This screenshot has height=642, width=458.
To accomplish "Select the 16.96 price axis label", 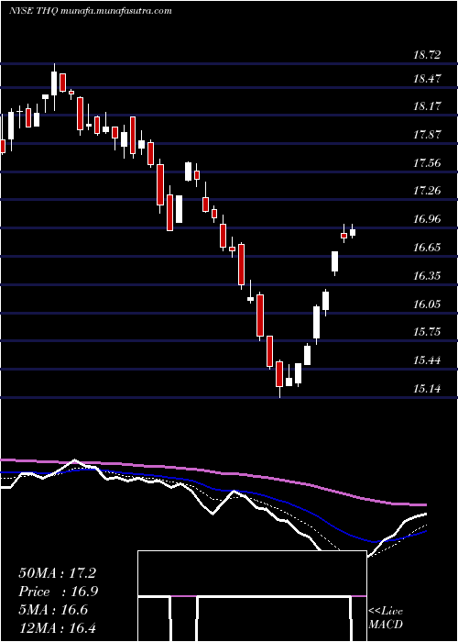I will [427, 219].
